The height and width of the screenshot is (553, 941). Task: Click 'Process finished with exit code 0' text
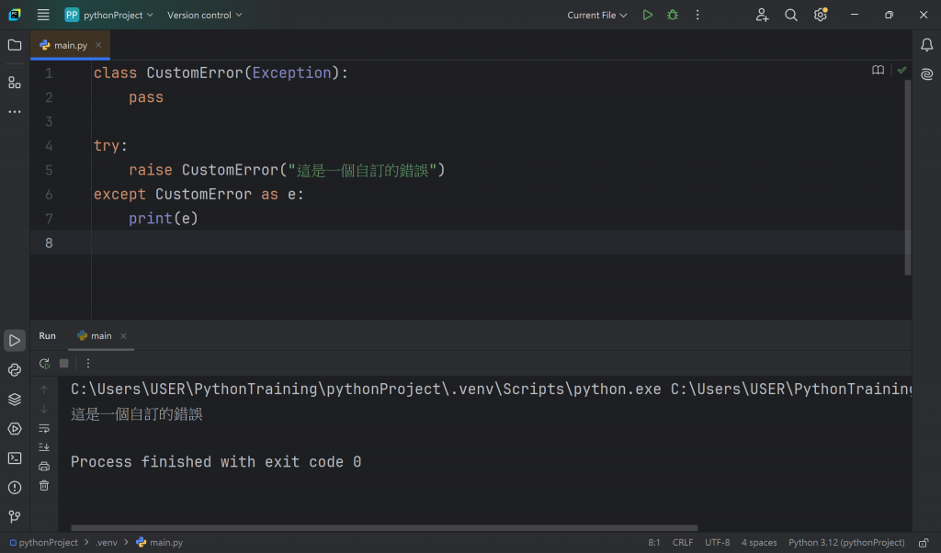click(216, 462)
